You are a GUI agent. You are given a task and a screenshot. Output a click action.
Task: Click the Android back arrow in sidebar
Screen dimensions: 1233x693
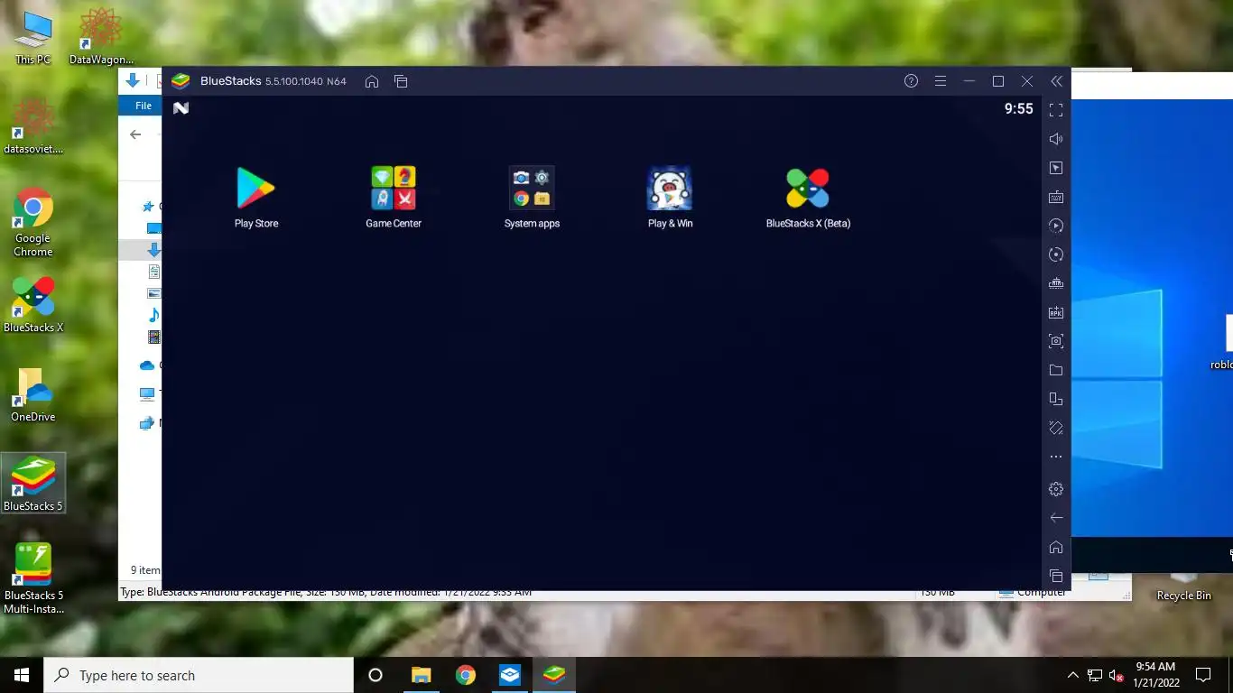coord(1056,518)
